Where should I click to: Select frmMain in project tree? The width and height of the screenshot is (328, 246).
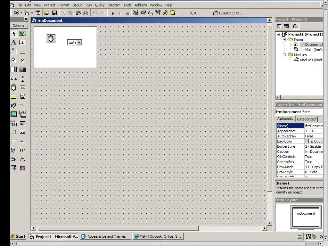pos(311,50)
